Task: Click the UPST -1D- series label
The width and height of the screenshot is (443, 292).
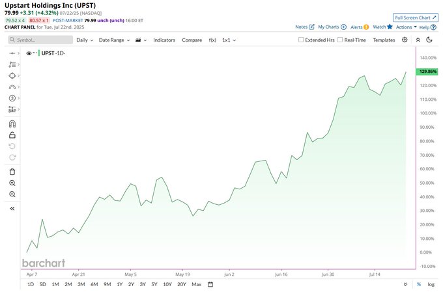Action: (x=53, y=53)
